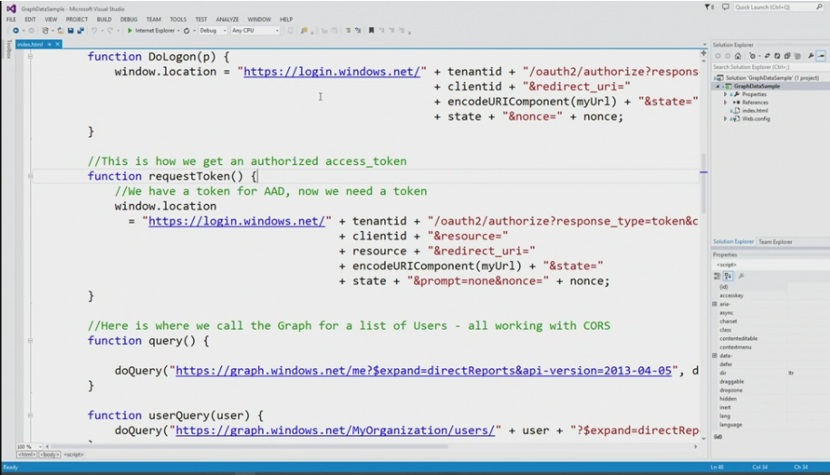Open Properties wrench icon in Solution Explorer
Screen dimensions: 830x475
[x=809, y=56]
